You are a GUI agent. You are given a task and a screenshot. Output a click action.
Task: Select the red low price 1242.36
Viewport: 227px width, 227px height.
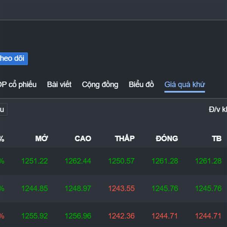[121, 216]
